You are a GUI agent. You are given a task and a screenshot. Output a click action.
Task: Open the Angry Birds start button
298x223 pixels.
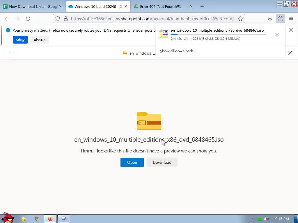click(x=7, y=218)
